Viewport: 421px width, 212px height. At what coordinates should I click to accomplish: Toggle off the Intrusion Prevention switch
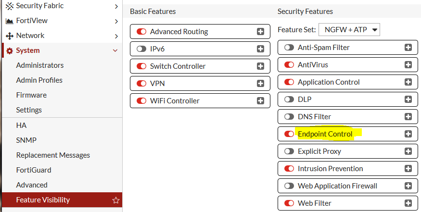pyautogui.click(x=289, y=169)
